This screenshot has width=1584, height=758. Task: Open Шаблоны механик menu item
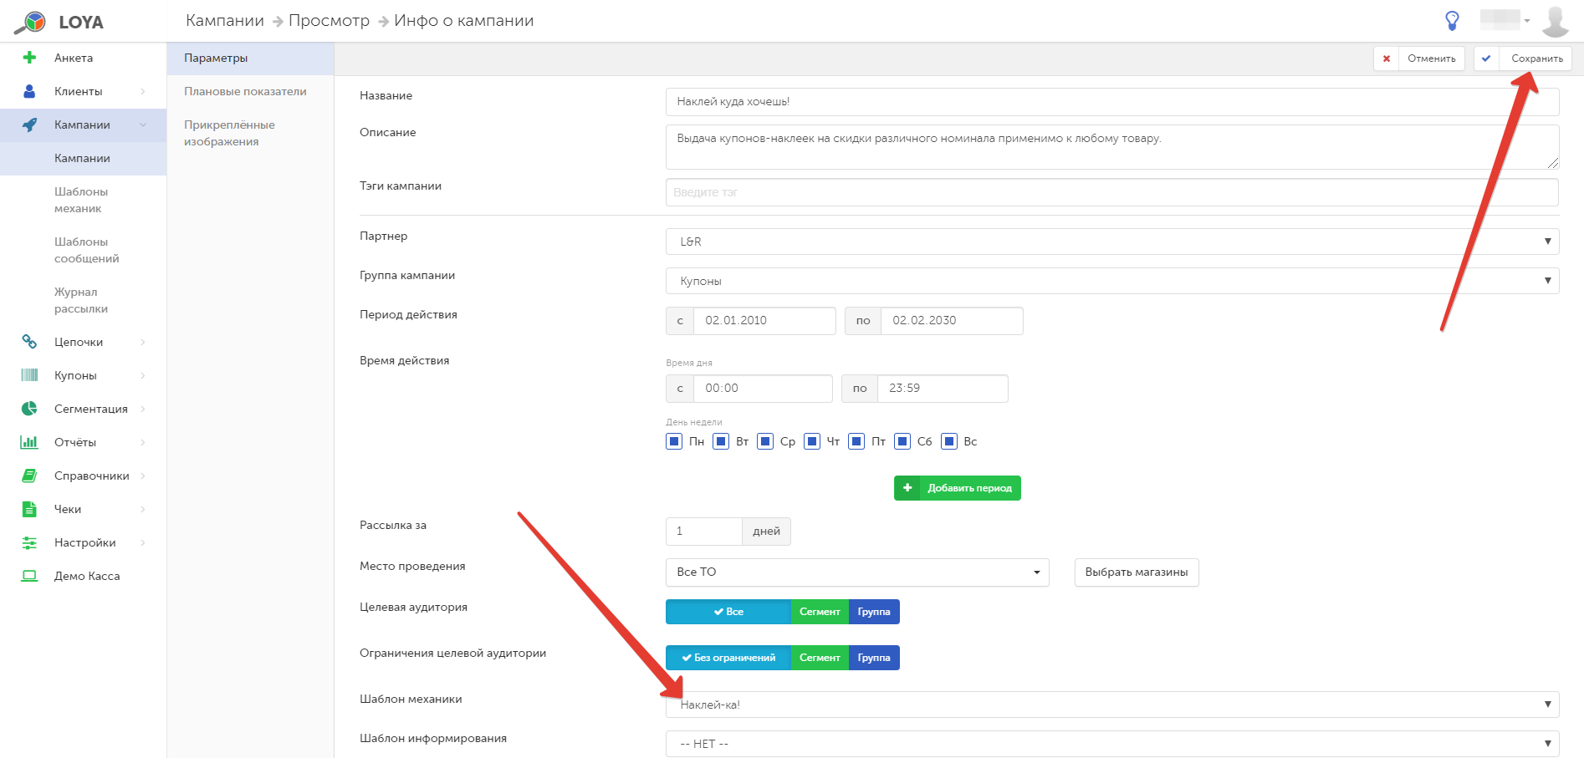click(x=81, y=200)
